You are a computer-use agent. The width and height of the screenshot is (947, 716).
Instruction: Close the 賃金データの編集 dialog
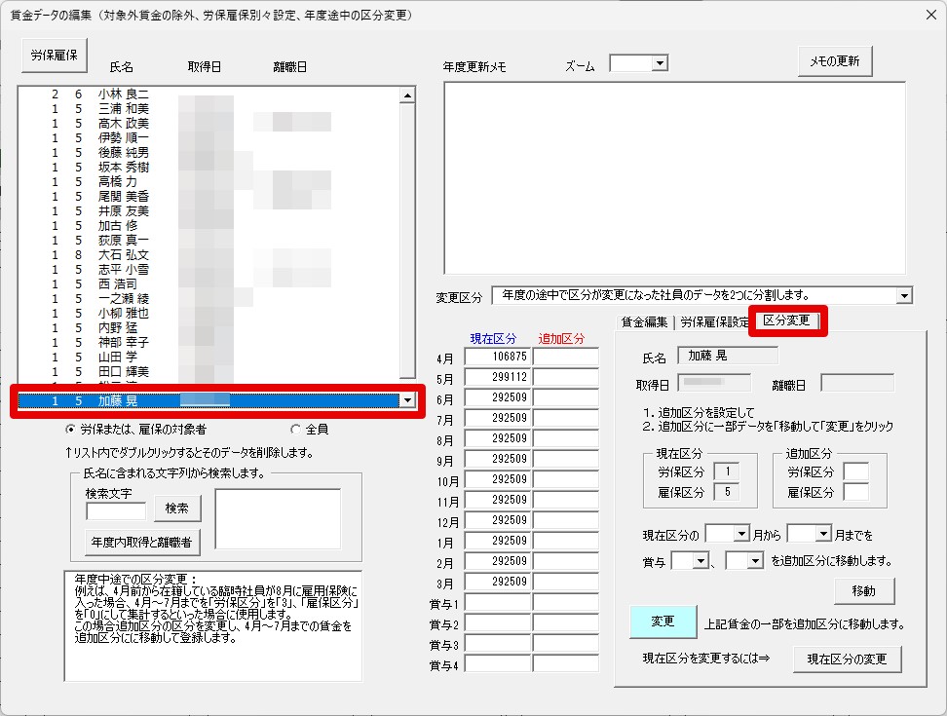pyautogui.click(x=927, y=17)
